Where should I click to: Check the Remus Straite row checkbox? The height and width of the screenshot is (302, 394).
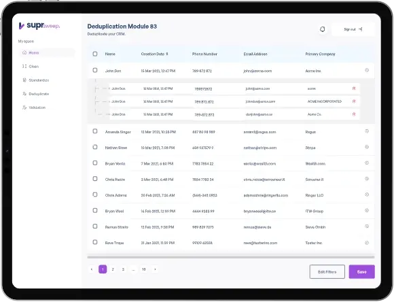(95, 227)
